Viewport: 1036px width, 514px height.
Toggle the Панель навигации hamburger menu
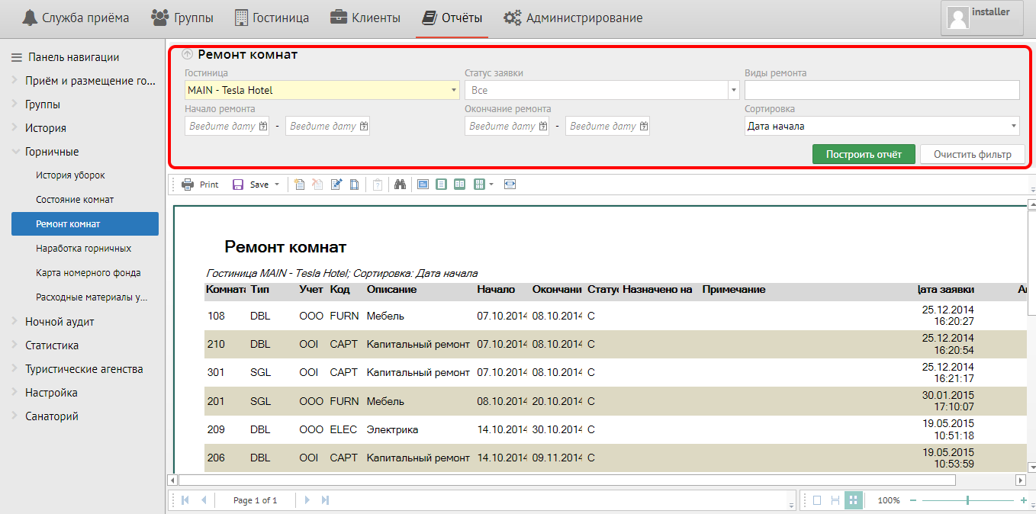pyautogui.click(x=15, y=57)
